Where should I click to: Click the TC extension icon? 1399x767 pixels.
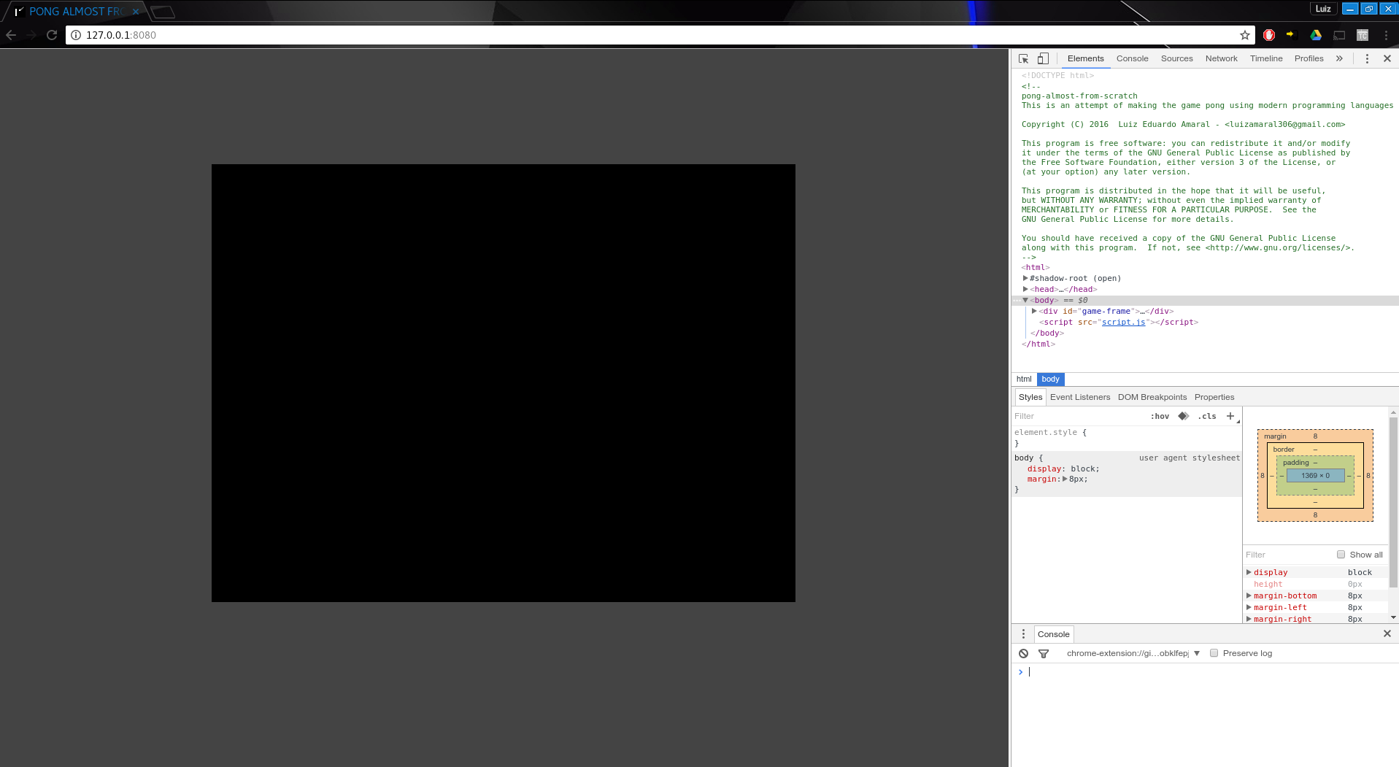pyautogui.click(x=1363, y=35)
